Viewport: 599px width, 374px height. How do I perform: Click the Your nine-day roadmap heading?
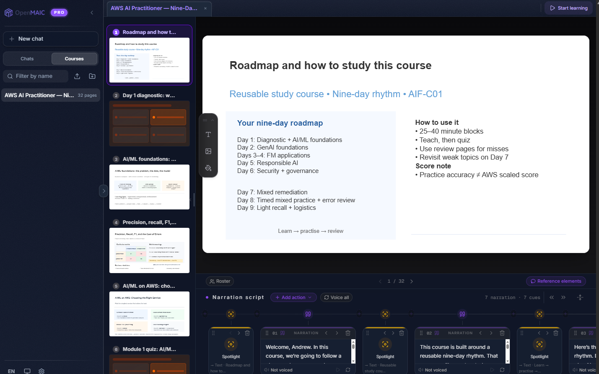tap(280, 123)
